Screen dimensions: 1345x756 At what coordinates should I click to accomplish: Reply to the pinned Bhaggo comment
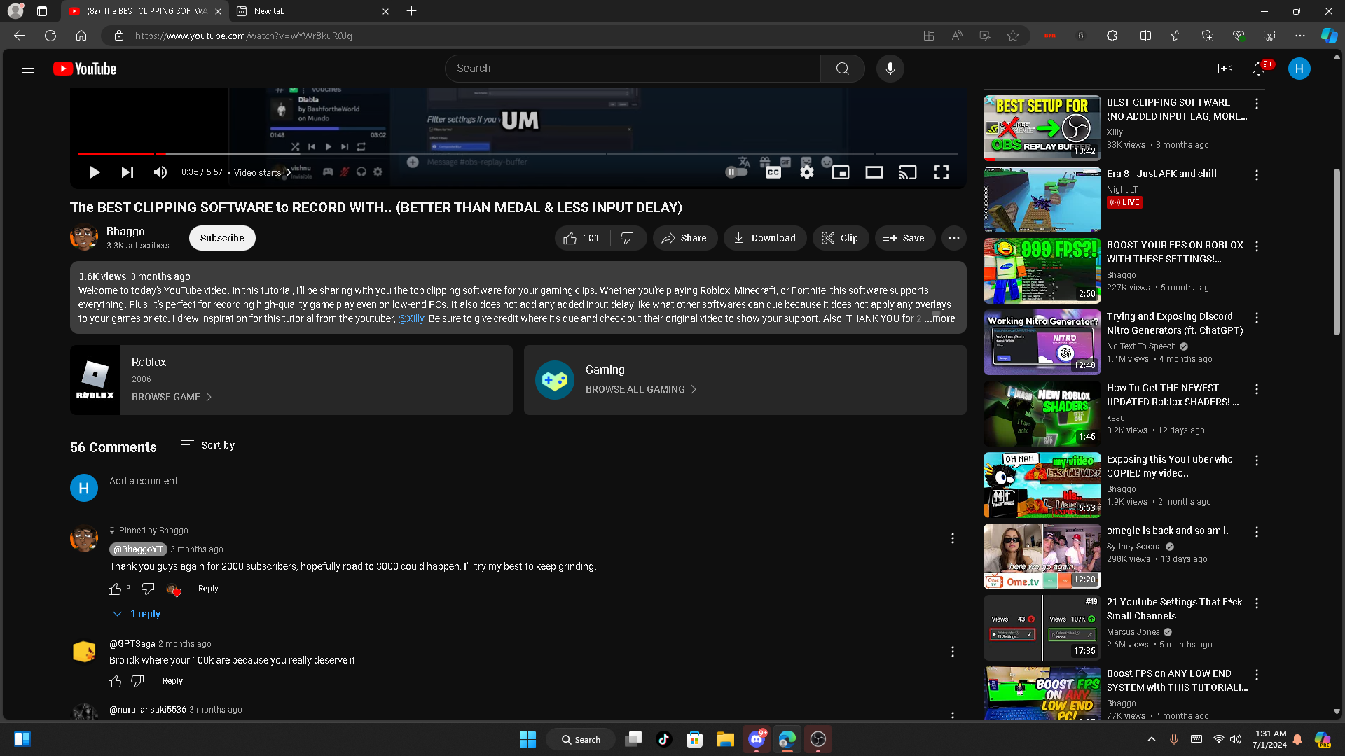click(208, 589)
